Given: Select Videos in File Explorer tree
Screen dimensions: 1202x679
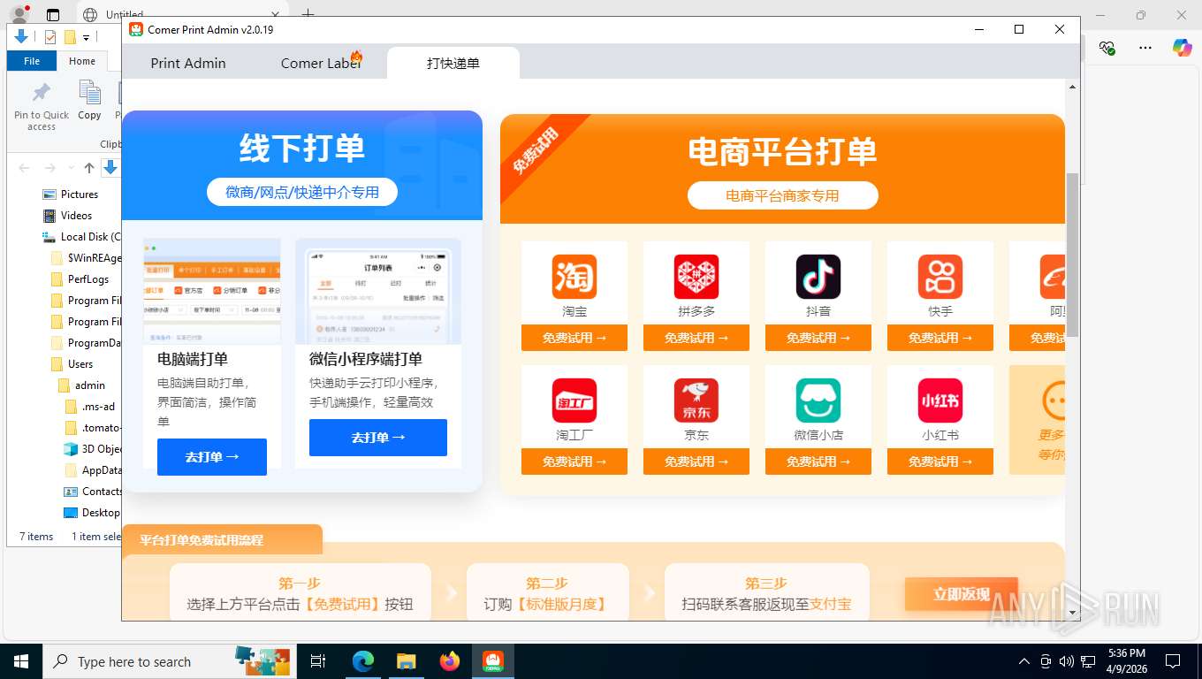Looking at the screenshot, I should (76, 216).
